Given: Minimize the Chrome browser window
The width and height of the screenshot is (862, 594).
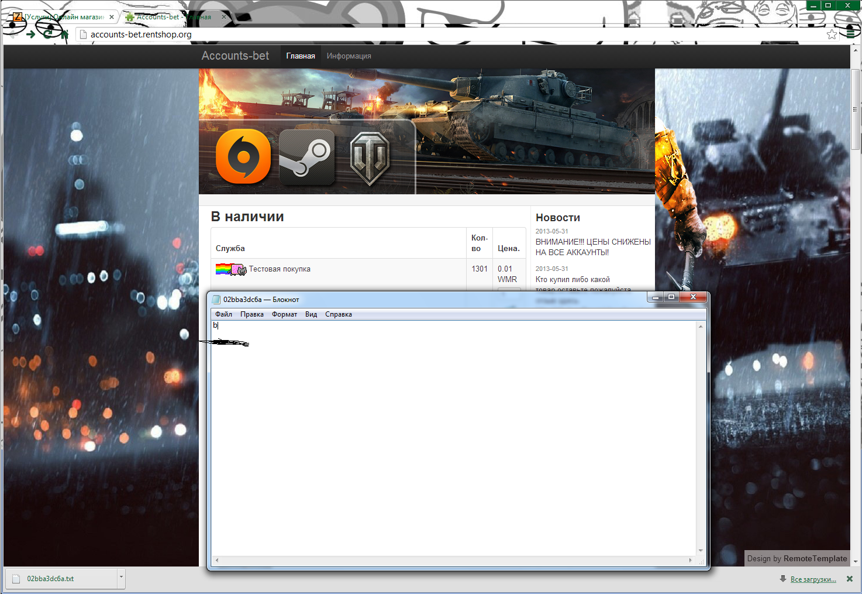Looking at the screenshot, I should (x=813, y=5).
